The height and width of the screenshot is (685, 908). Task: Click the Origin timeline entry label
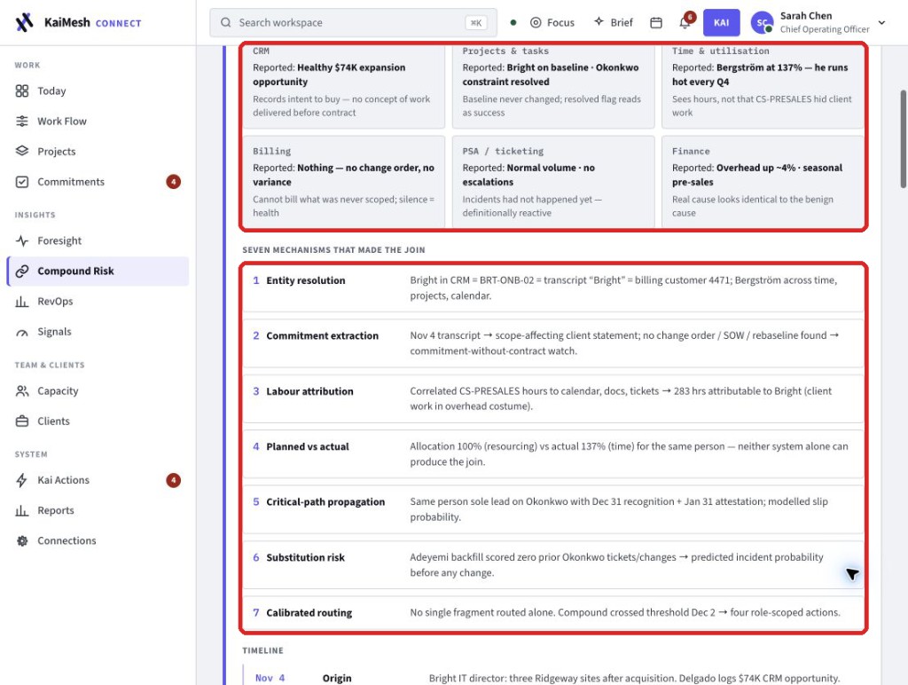pos(337,678)
